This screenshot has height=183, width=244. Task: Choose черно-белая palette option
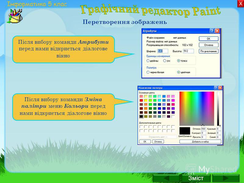148,72
